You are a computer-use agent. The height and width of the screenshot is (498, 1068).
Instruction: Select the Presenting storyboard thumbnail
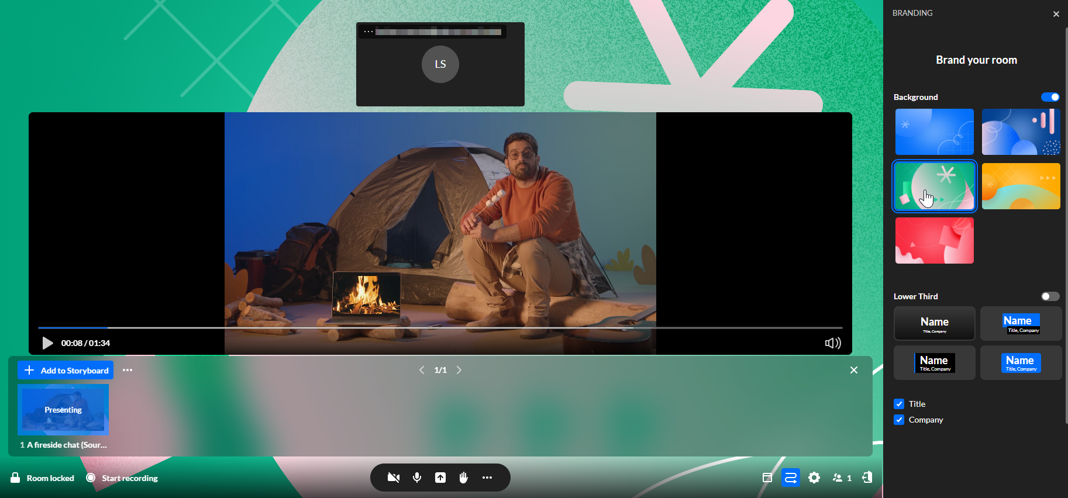click(x=63, y=410)
